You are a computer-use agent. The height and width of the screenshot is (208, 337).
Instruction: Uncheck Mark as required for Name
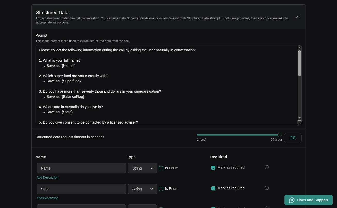click(213, 168)
